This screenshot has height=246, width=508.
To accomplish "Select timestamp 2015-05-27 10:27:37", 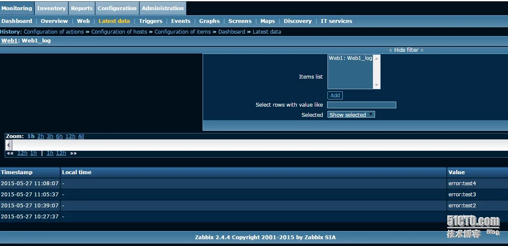I will [30, 217].
